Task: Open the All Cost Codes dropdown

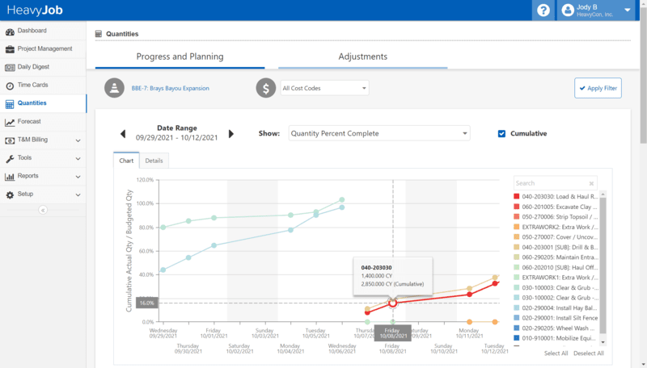Action: pyautogui.click(x=323, y=88)
